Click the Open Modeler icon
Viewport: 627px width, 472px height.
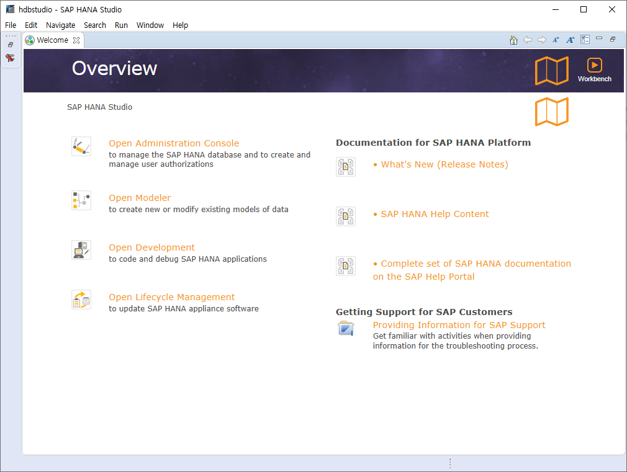tap(81, 200)
